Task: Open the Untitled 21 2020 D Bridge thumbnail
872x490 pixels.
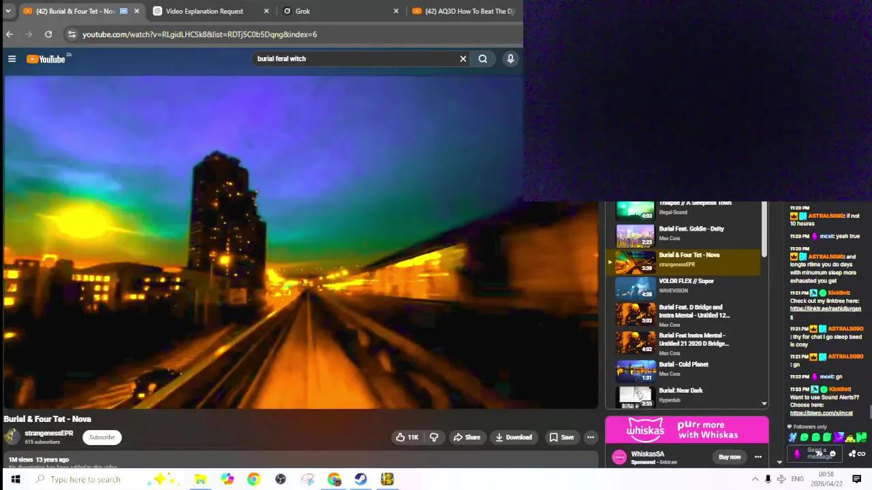Action: pyautogui.click(x=636, y=342)
